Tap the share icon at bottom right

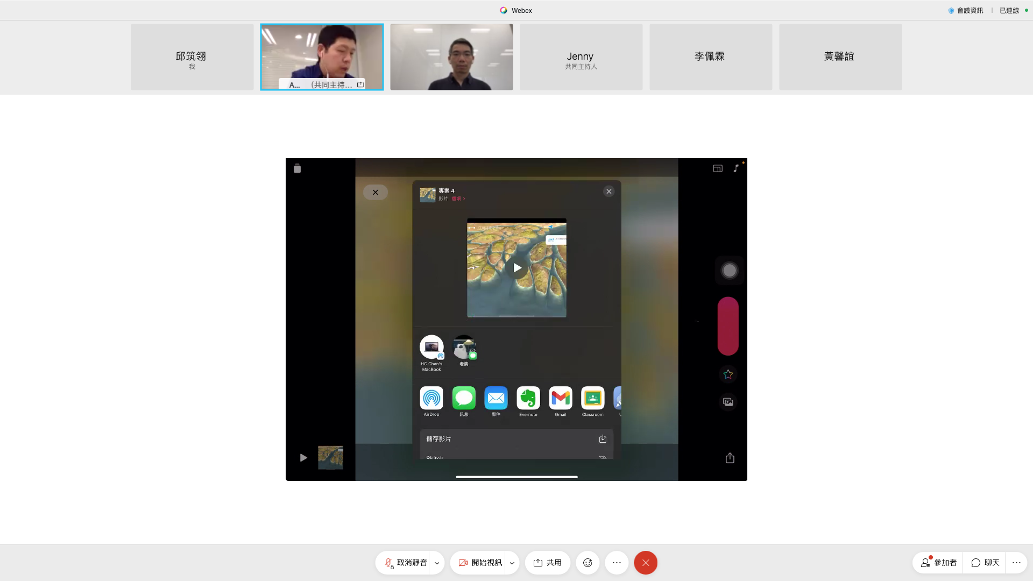(x=730, y=458)
